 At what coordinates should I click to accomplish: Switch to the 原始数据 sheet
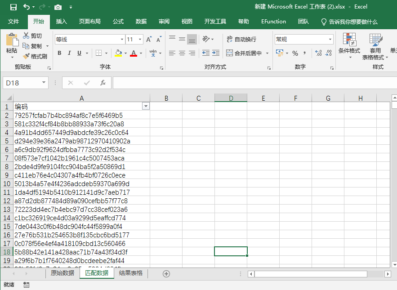click(62, 273)
